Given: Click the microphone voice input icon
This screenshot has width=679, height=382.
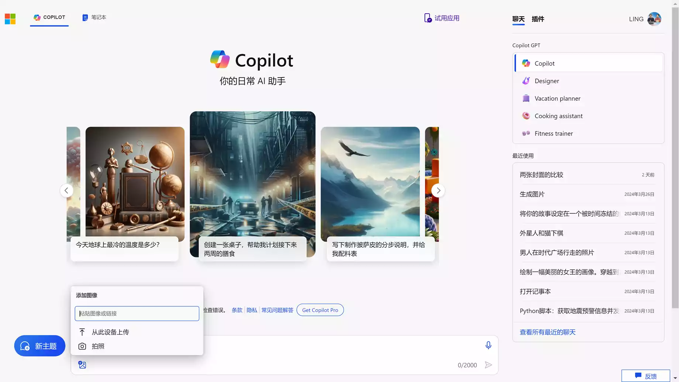Looking at the screenshot, I should click(x=488, y=345).
